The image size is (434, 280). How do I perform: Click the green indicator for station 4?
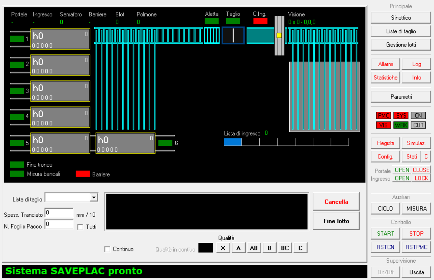coord(17,117)
